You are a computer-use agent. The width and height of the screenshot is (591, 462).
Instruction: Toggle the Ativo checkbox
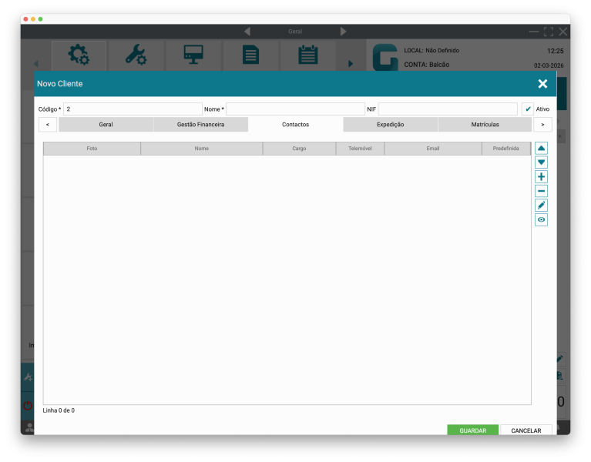(x=528, y=109)
